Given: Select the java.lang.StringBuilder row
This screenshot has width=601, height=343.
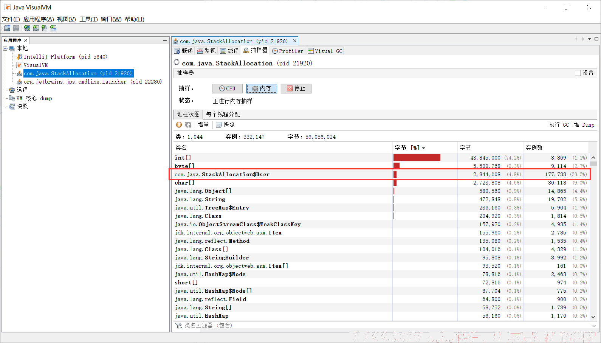Looking at the screenshot, I should (x=381, y=258).
